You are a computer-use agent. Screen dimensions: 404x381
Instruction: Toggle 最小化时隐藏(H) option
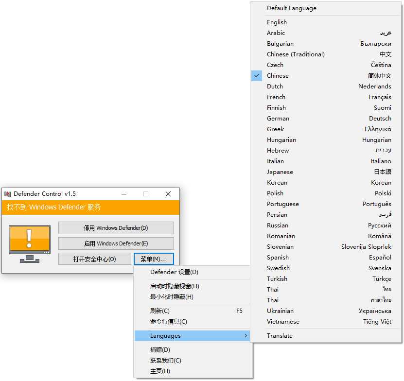click(192, 297)
